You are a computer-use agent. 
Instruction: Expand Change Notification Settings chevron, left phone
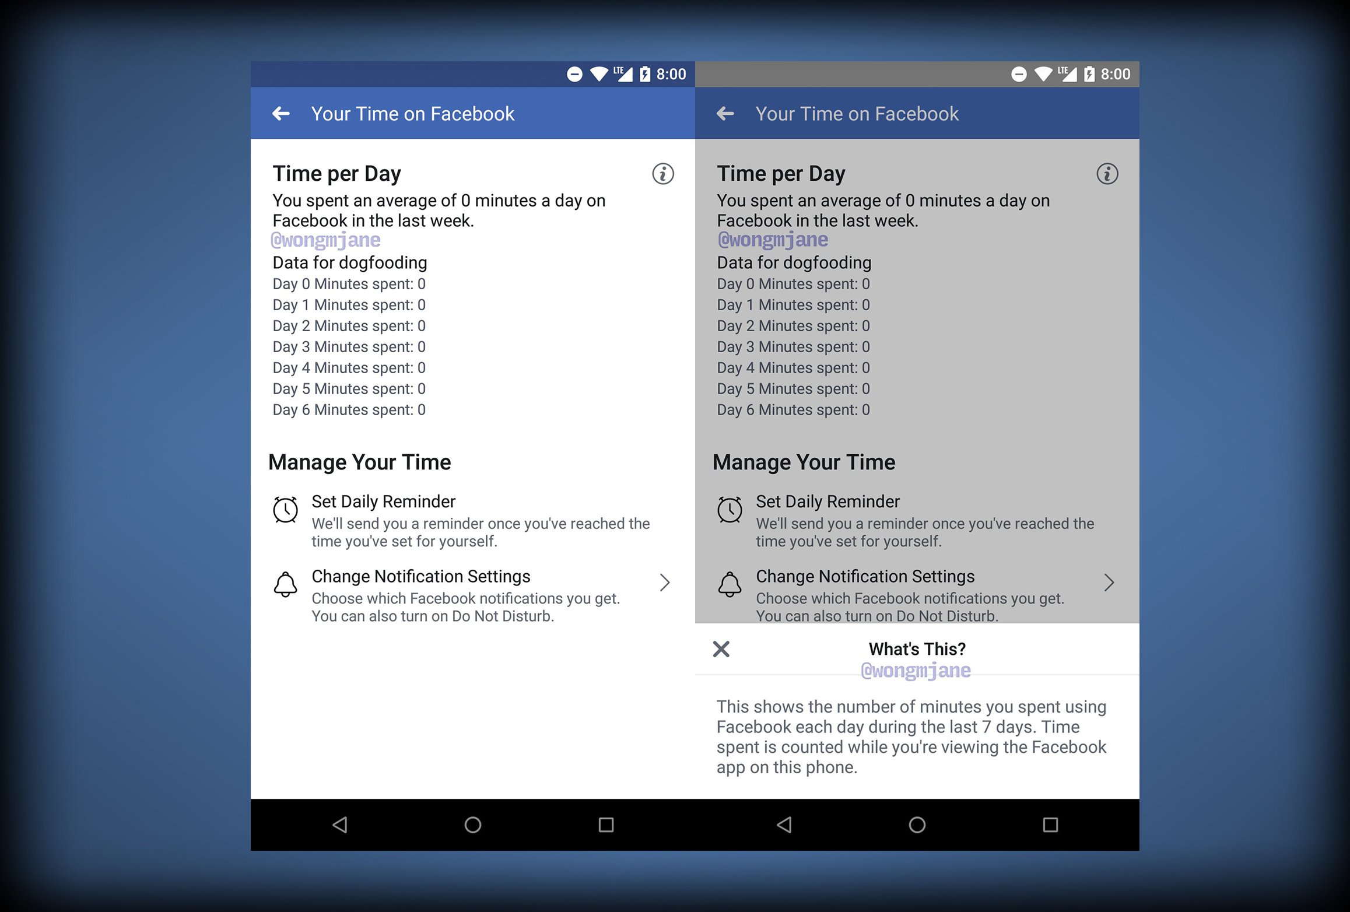click(665, 583)
